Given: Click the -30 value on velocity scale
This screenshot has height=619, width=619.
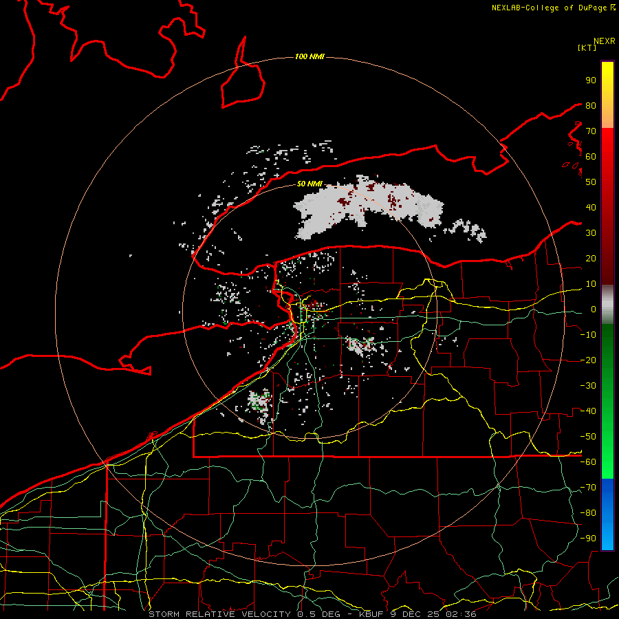Looking at the screenshot, I should [588, 386].
